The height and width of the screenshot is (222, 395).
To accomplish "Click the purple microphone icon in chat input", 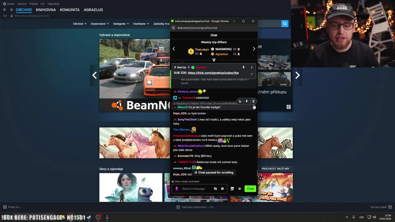I will coord(177,189).
